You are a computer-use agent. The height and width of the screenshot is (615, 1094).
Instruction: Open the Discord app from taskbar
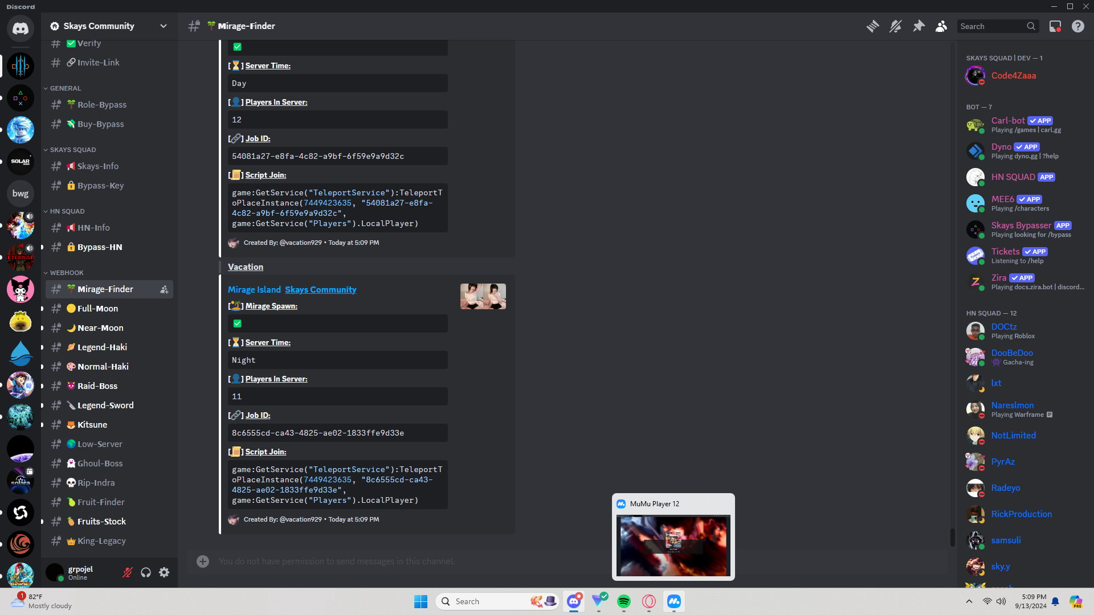coord(574,601)
